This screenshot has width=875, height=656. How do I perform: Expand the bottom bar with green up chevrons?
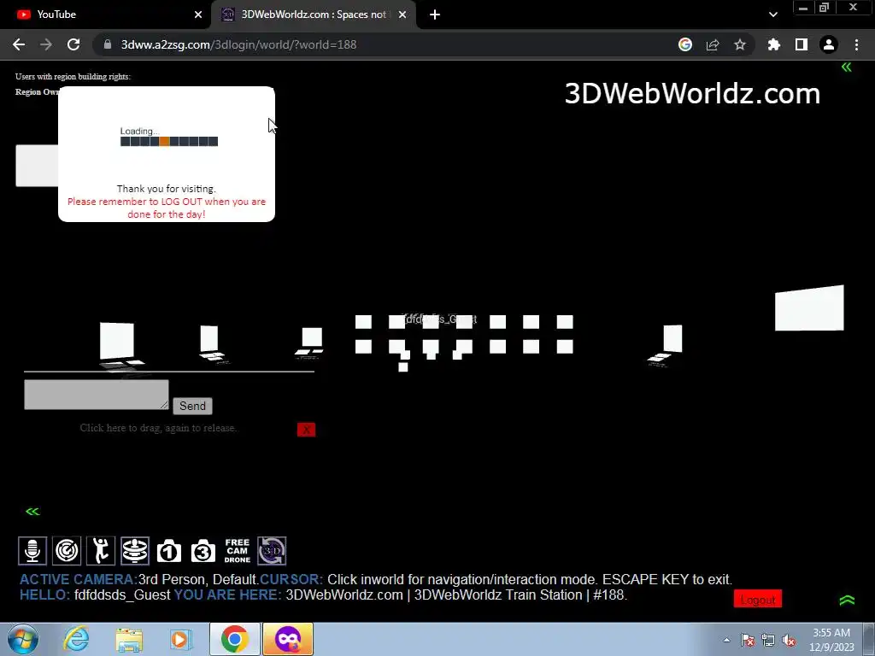[847, 600]
